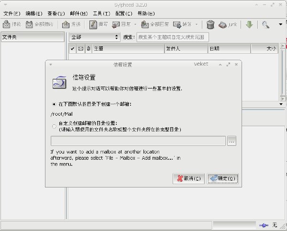The image size is (287, 231).
Task: Click the envelope status column header
Action: tap(81, 49)
